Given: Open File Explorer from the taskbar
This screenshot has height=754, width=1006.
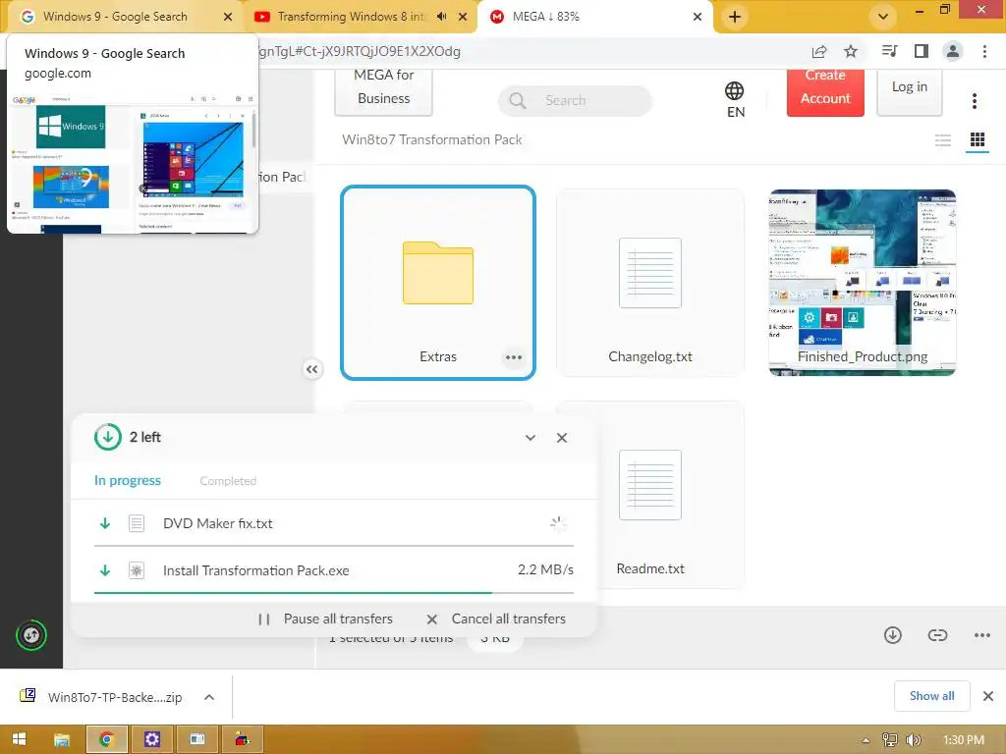Looking at the screenshot, I should tap(62, 739).
